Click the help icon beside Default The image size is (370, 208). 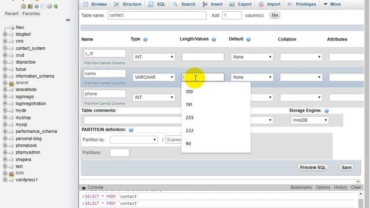[x=249, y=39]
